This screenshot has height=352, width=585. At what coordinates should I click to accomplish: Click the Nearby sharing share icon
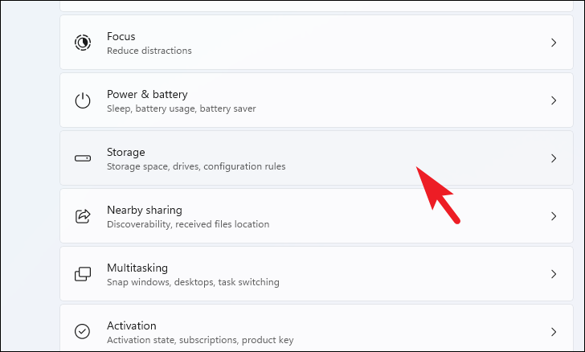coord(83,216)
